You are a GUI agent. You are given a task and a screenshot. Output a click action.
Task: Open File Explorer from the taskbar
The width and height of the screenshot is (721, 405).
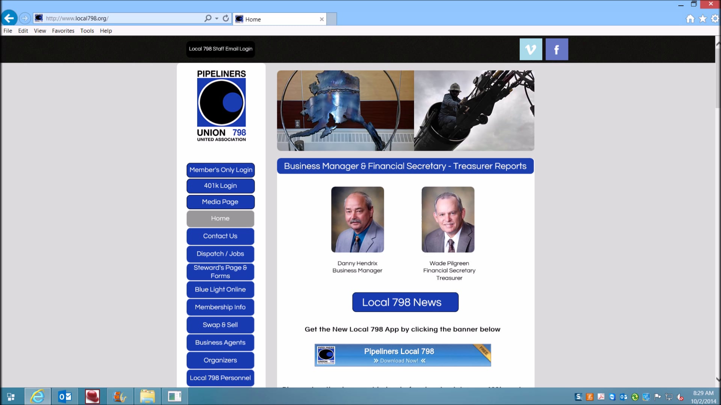pos(147,396)
